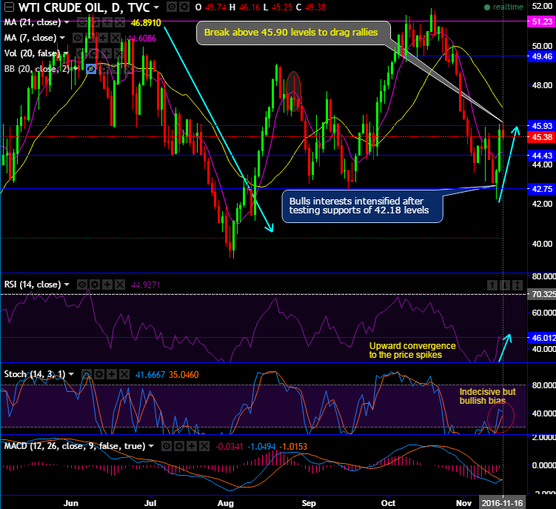
Task: Remove the Stoch indicator with X icon
Action: 124,374
